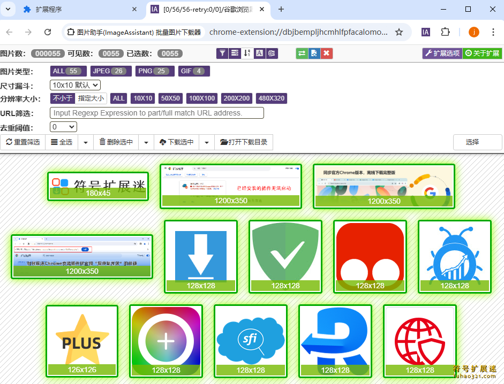Expand the 下载选中 dropdown arrow
Screen dimensions: 504x384
207,142
